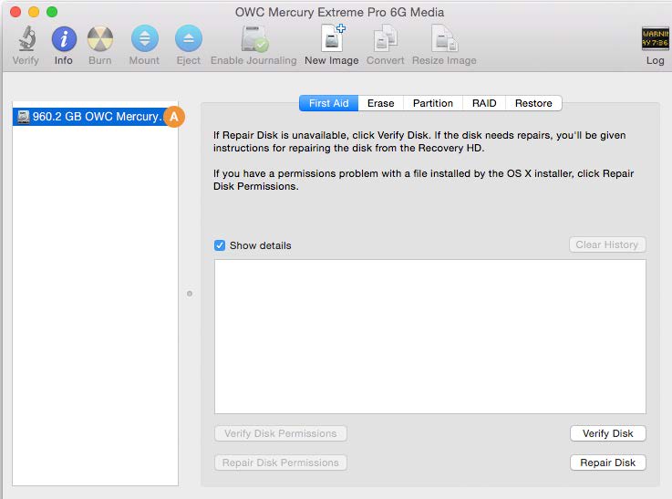
Task: Click inside the details log text area
Action: (430, 337)
